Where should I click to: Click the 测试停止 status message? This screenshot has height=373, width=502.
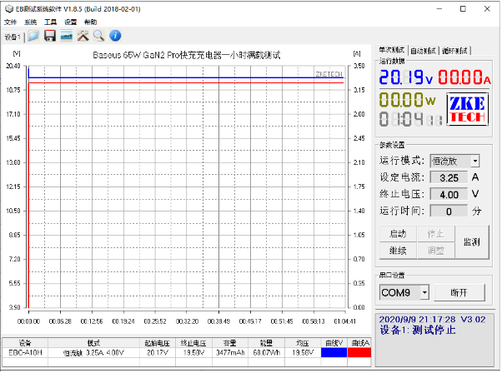(434, 331)
